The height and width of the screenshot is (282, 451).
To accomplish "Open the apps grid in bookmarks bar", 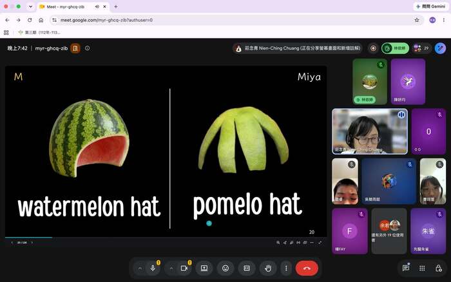I will click(6, 32).
